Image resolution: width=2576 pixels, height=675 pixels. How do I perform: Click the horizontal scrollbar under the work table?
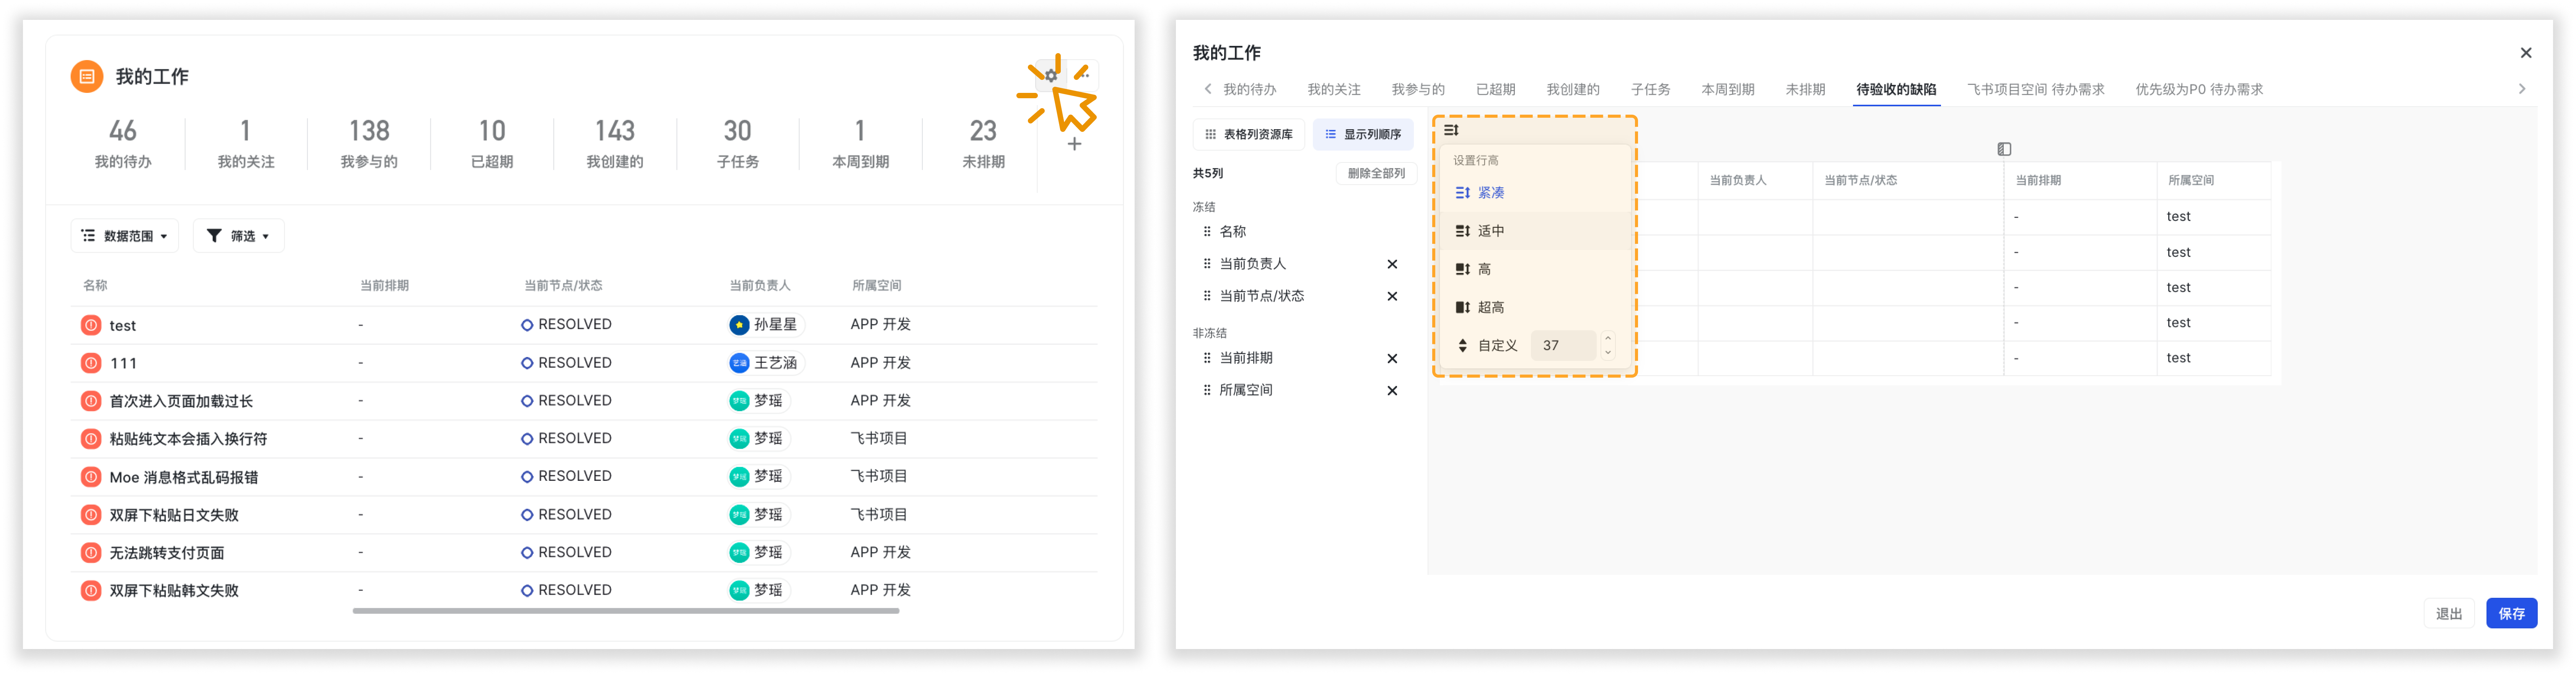626,611
